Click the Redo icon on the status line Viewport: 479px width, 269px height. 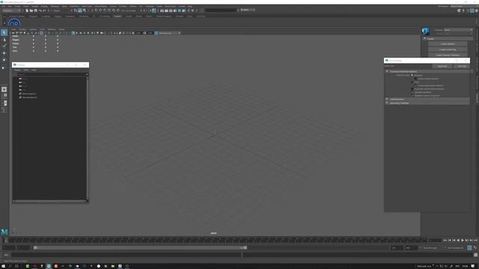click(45, 10)
